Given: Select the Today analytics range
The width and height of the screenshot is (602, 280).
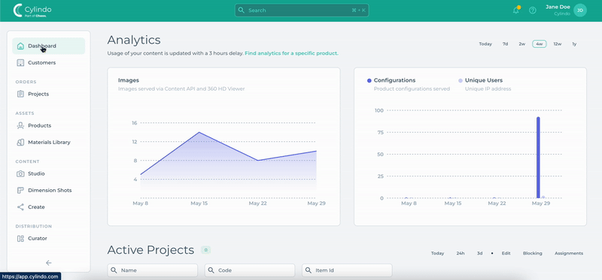Looking at the screenshot, I should (x=485, y=44).
